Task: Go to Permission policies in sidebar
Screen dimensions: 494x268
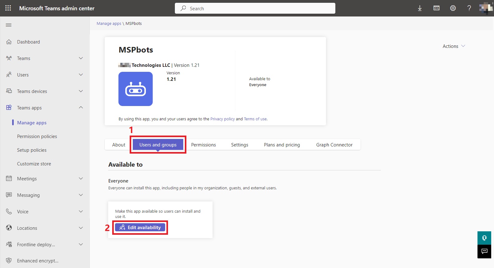Action: [37, 136]
